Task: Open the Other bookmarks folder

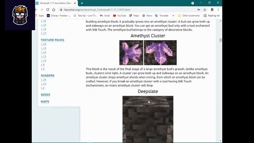Action: point(189,15)
